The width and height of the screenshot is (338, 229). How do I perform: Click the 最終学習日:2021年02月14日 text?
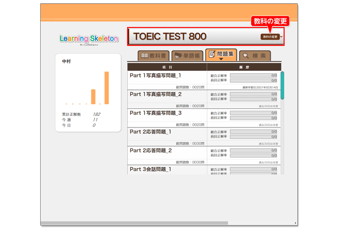point(260,88)
